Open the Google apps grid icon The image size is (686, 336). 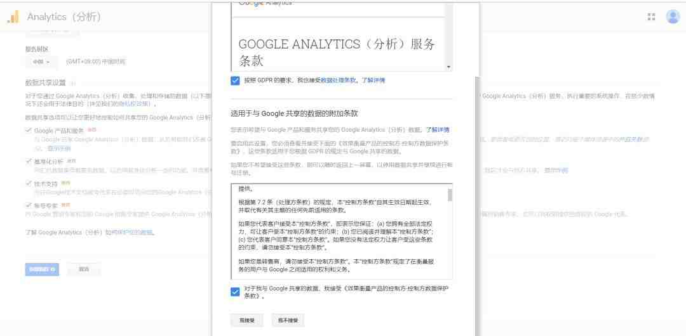(x=652, y=16)
